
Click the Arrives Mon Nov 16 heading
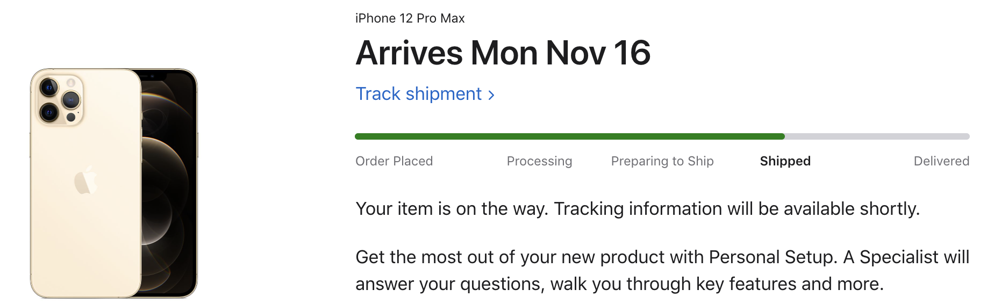tap(503, 53)
